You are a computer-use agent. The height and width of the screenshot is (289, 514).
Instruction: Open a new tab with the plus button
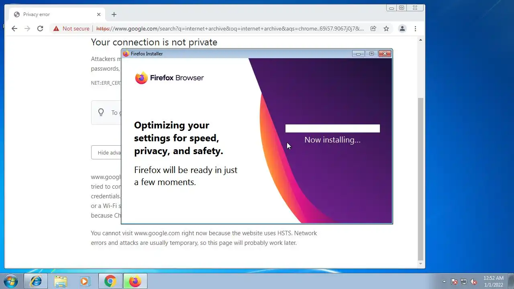point(114,14)
